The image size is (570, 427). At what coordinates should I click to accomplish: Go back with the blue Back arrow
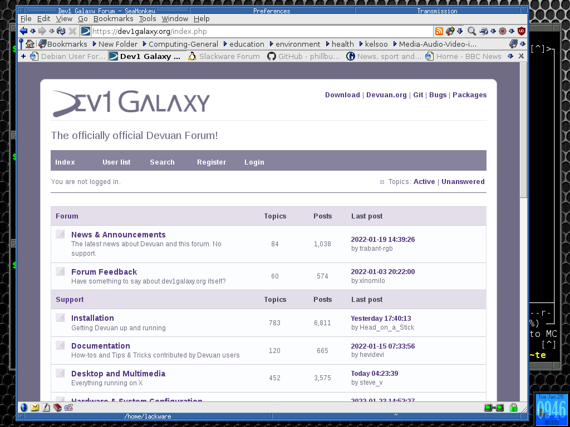(x=23, y=31)
